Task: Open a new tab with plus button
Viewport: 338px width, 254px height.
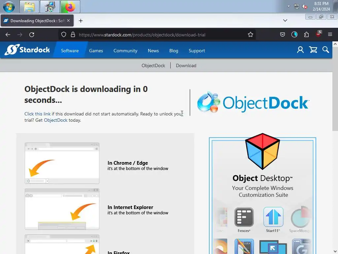Action: pyautogui.click(x=81, y=21)
